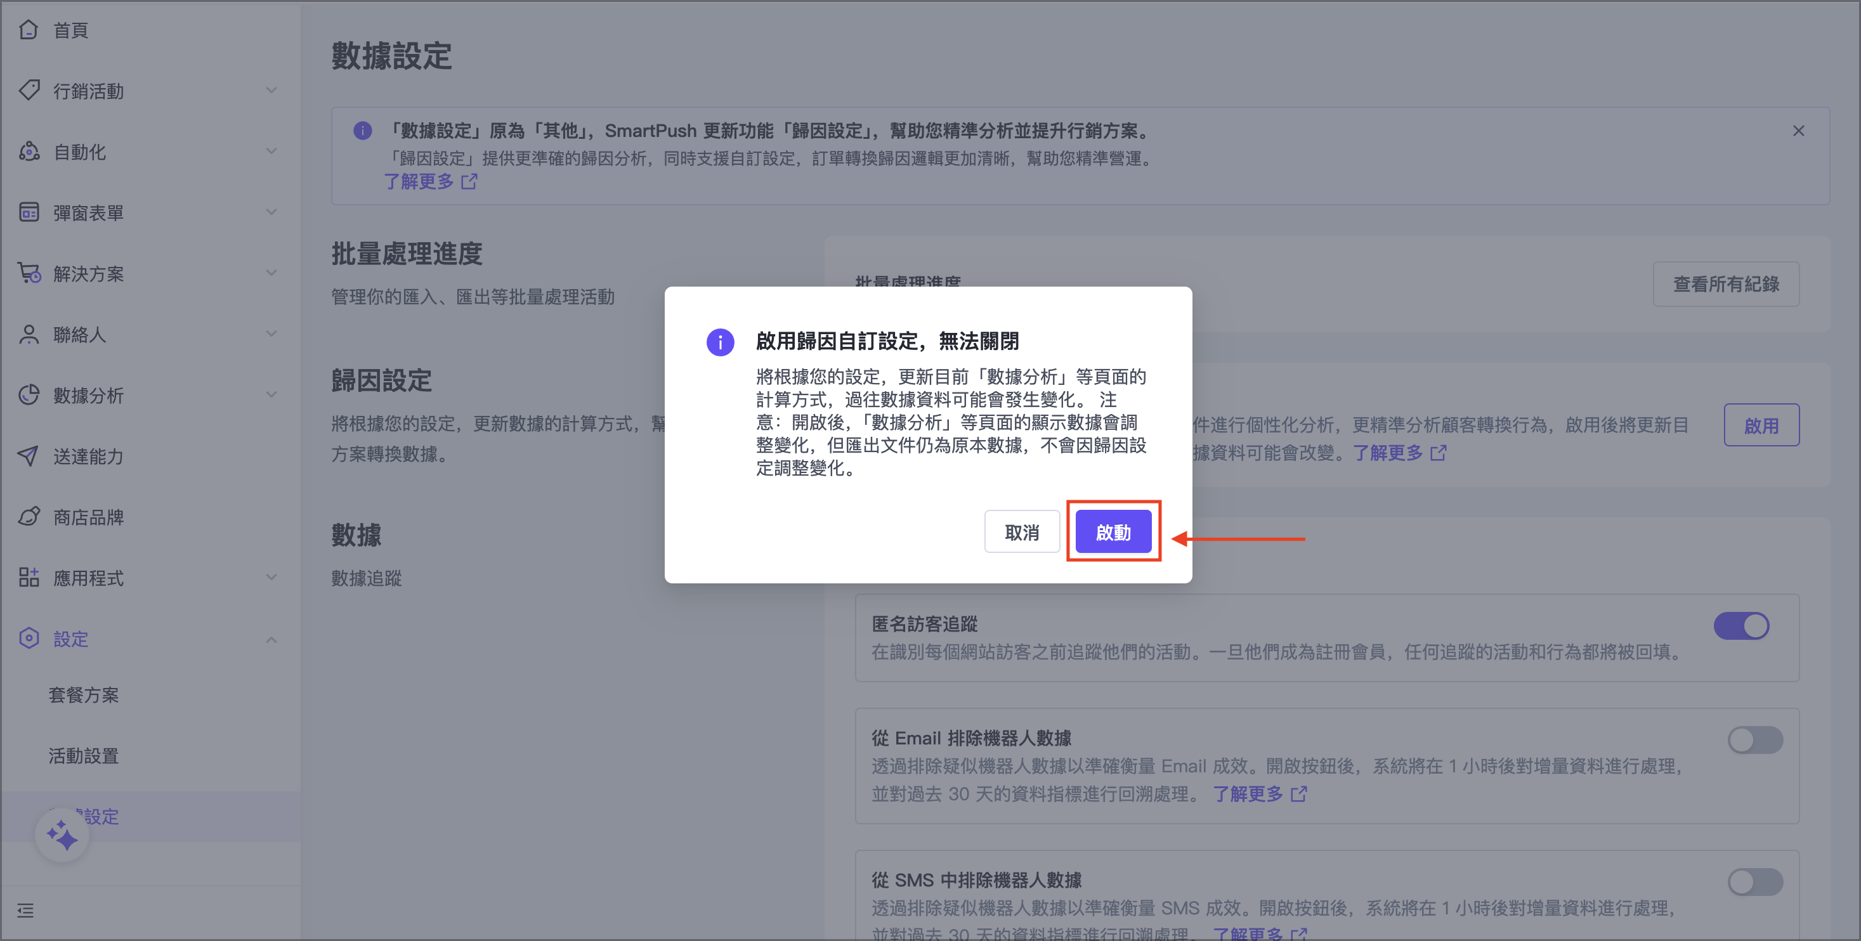Click the home icon in the sidebar
The width and height of the screenshot is (1861, 941).
(x=29, y=30)
